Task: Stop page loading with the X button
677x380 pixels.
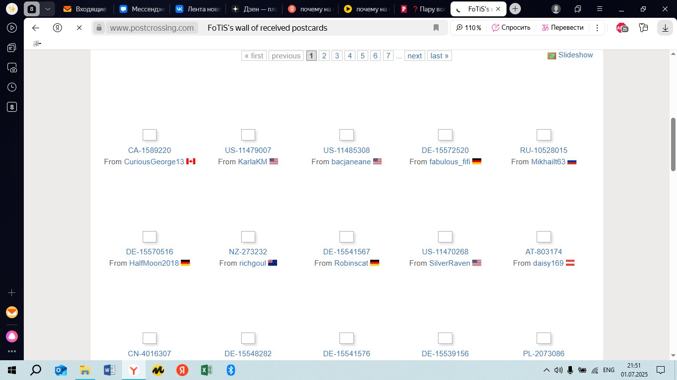Action: 79,28
